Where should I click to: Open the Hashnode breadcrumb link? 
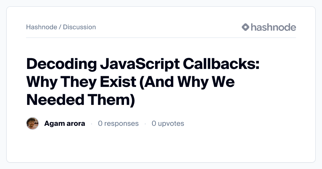41,27
